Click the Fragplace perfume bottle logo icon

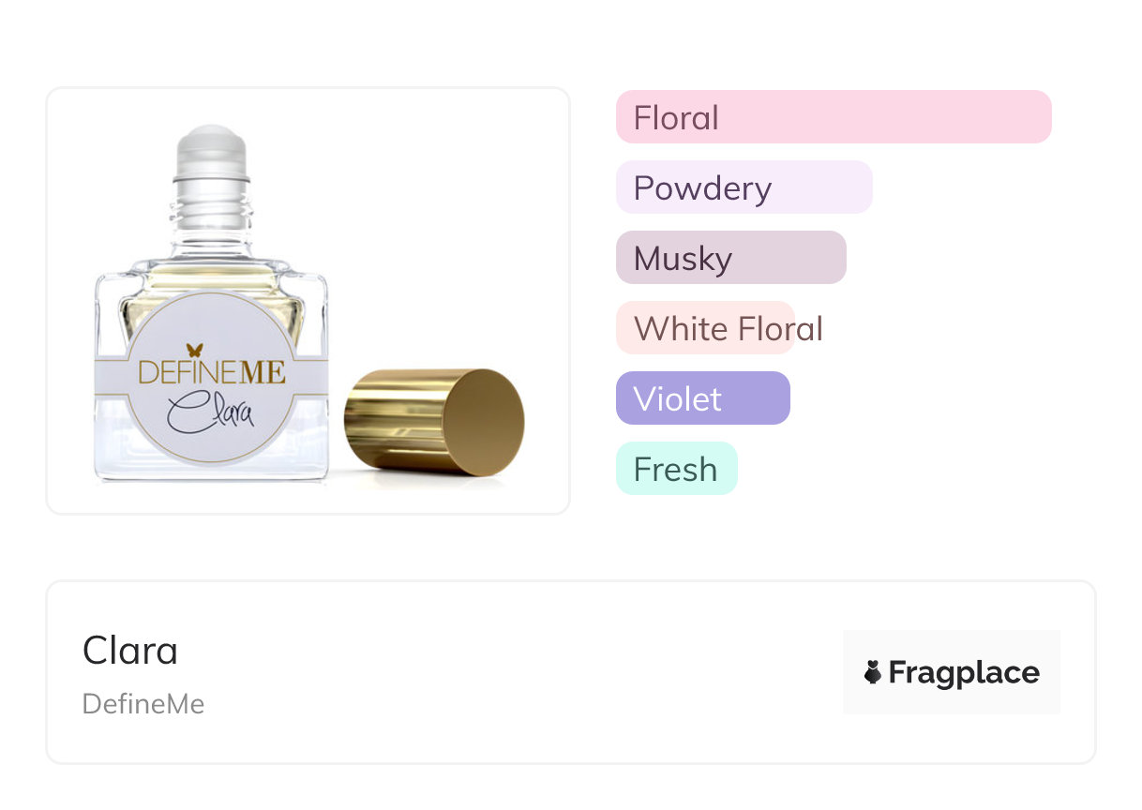tap(873, 672)
